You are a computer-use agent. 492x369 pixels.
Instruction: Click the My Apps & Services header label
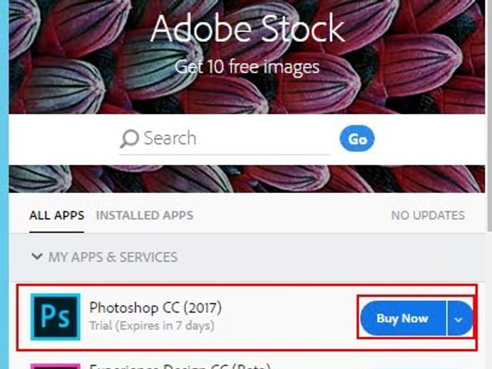113,257
